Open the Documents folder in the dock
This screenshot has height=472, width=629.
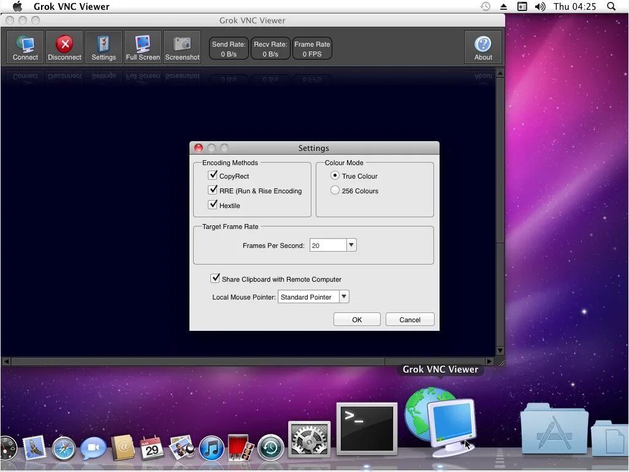[610, 438]
